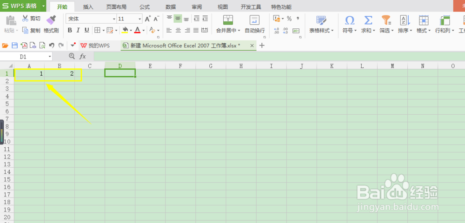
Task: Switch to the 插入 (Insert) tab
Action: coord(88,7)
